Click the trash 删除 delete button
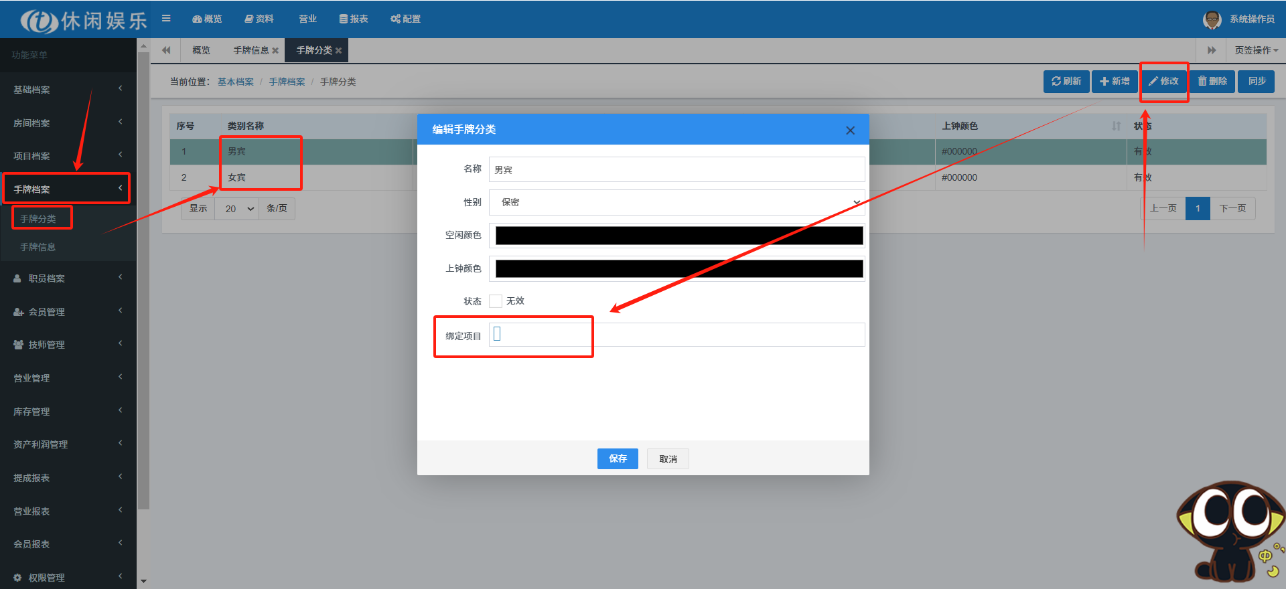 (x=1212, y=81)
